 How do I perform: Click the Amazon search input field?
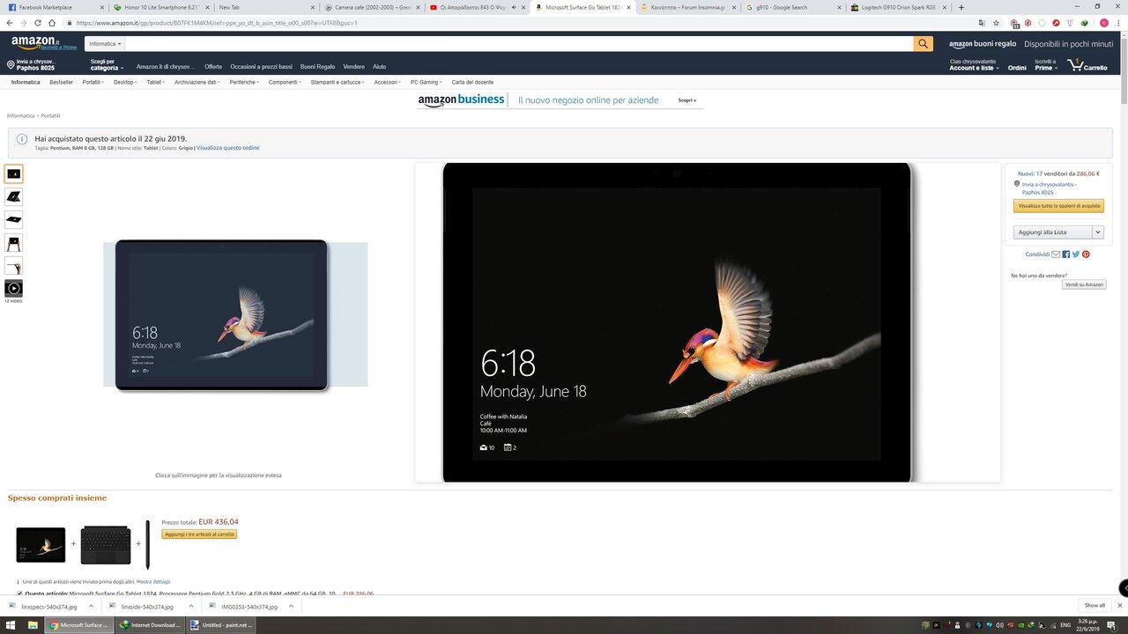pos(519,43)
